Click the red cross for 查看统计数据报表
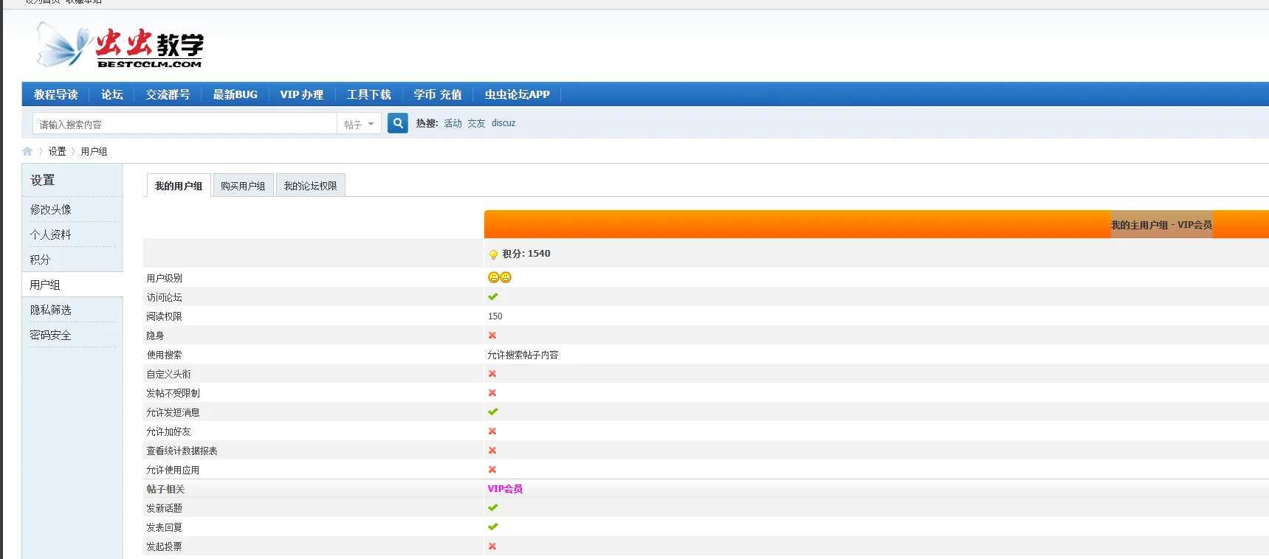 (492, 451)
